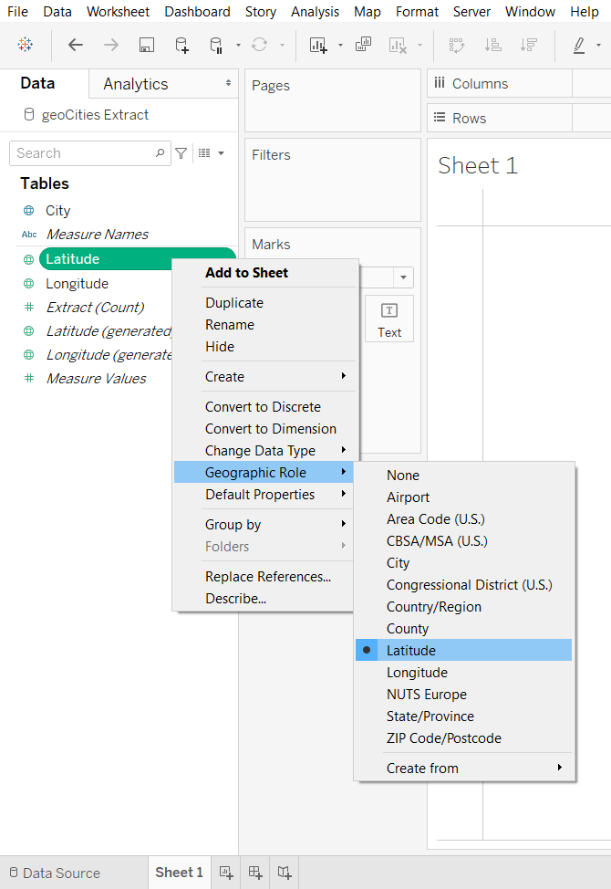Click the Undo back arrow
The width and height of the screenshot is (611, 889).
(x=76, y=45)
